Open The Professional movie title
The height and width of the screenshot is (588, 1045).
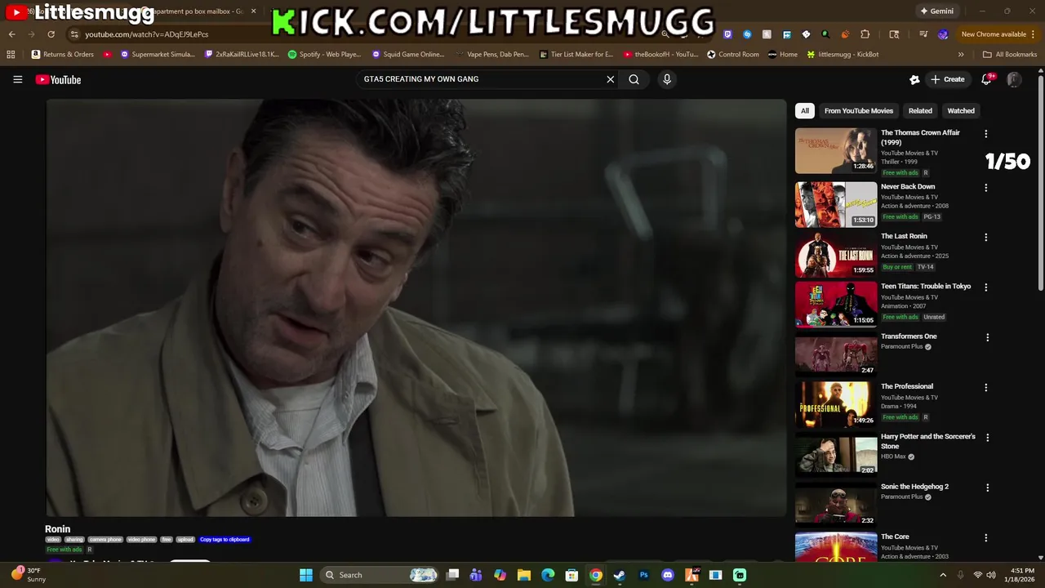[x=906, y=386]
